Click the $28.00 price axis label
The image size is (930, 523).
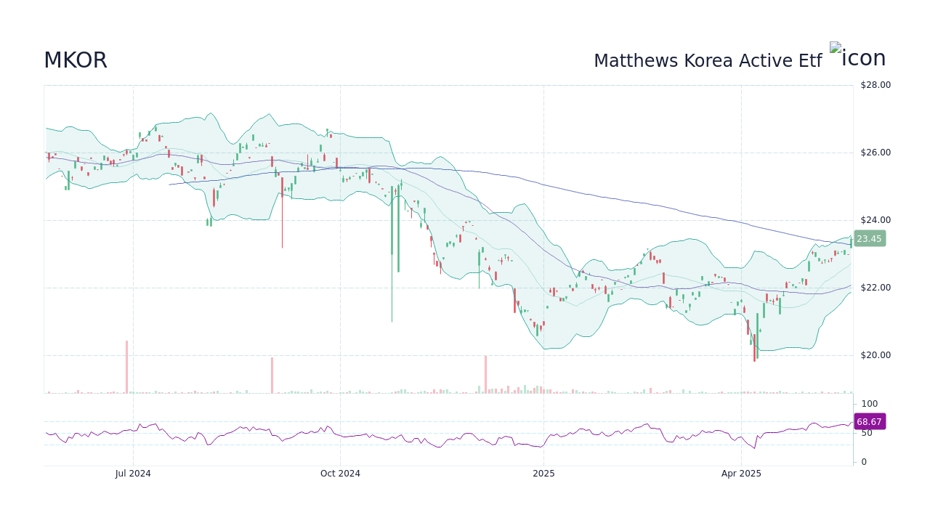coord(876,85)
